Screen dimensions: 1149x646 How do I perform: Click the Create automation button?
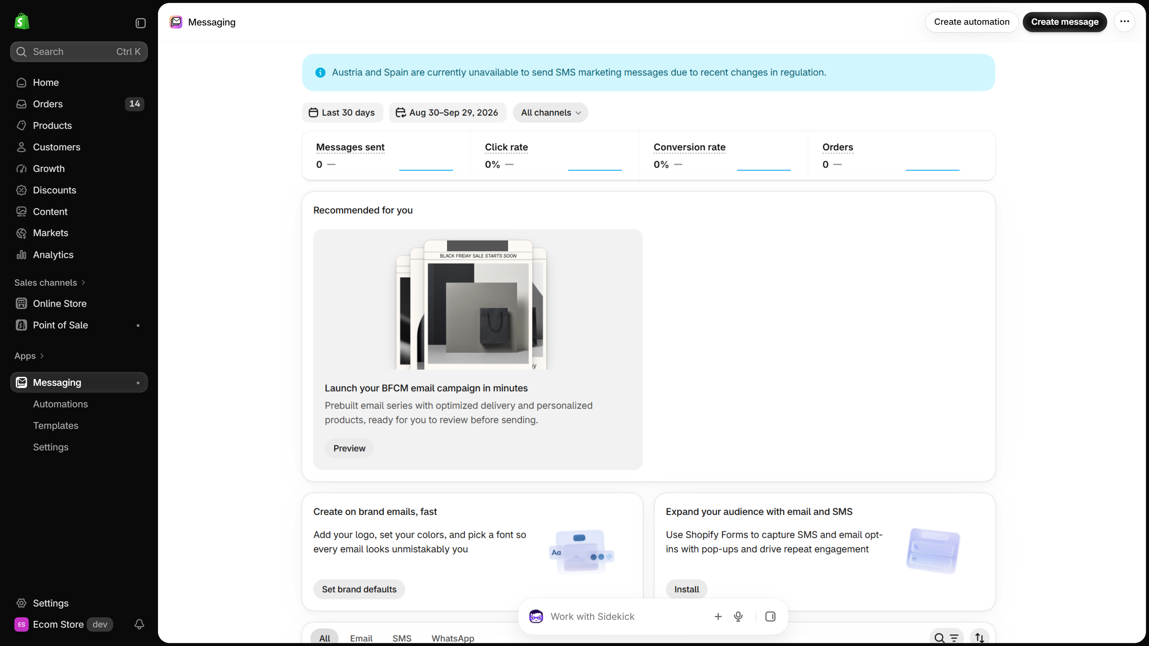(972, 22)
